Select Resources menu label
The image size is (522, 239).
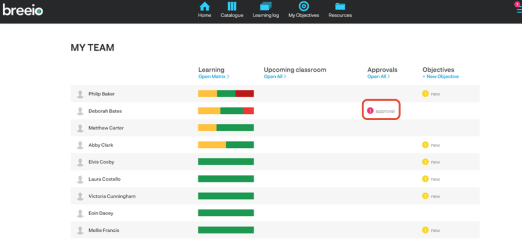point(340,16)
